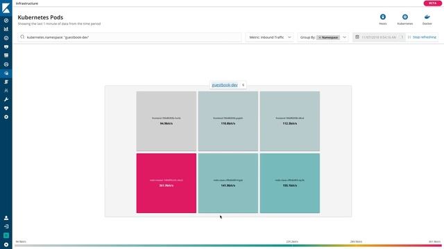Remove the Namespace group-by tag

tap(320, 37)
